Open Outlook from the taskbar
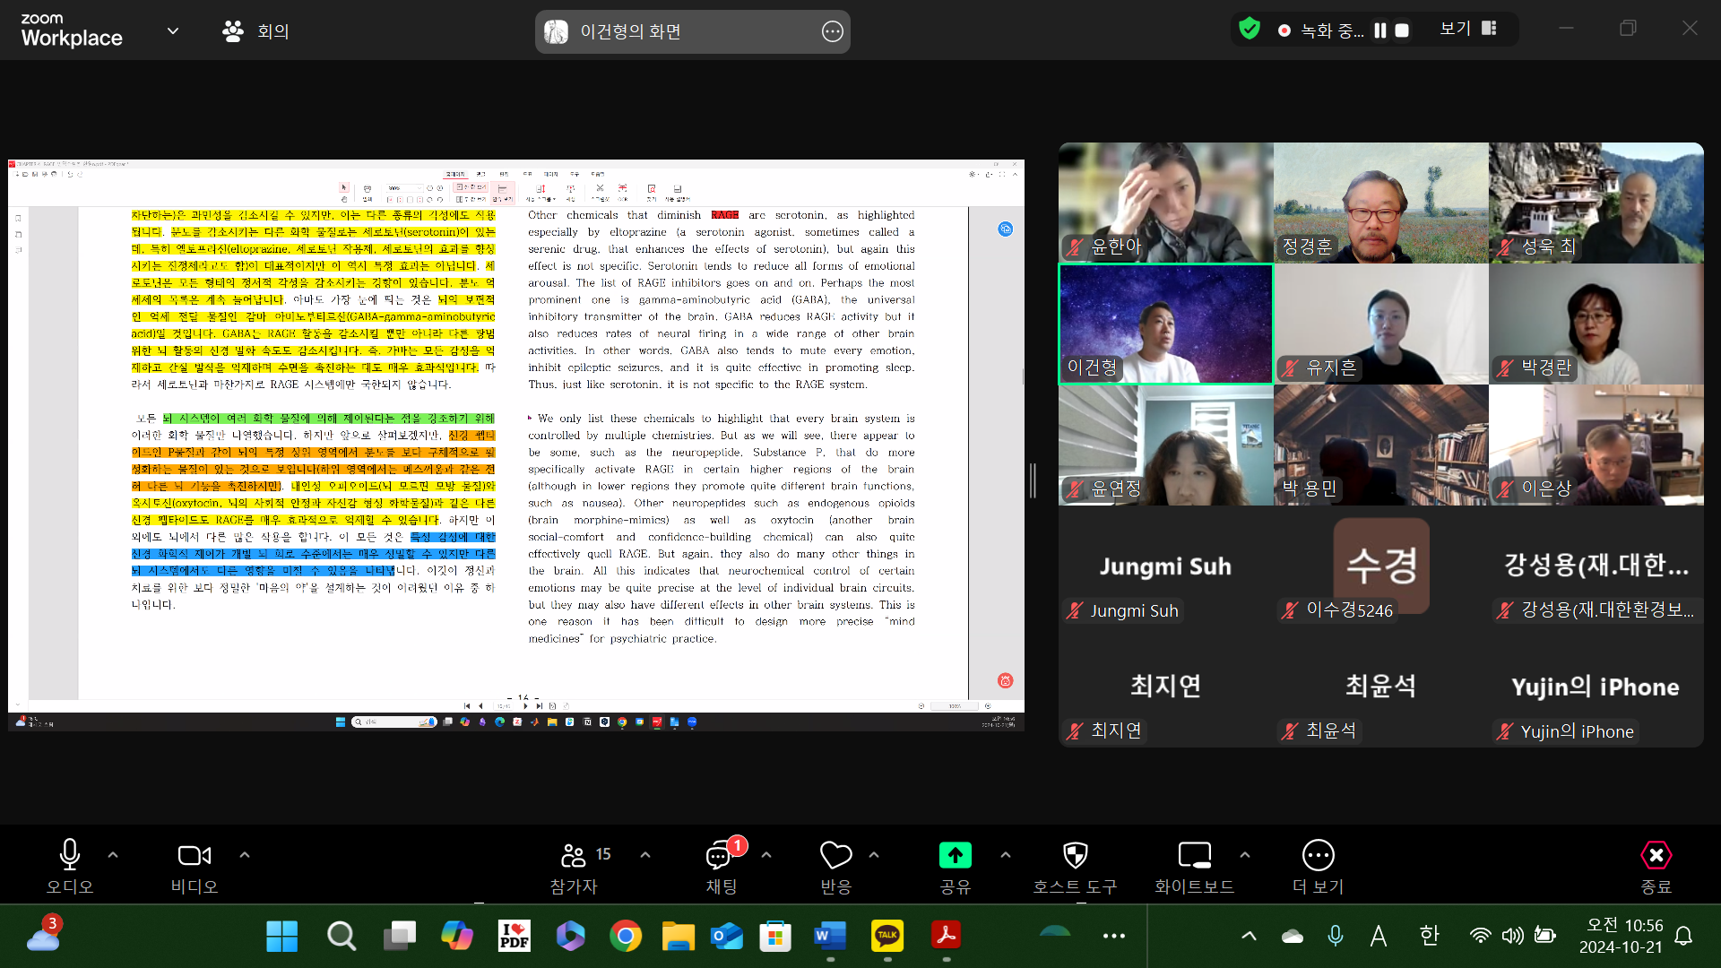Viewport: 1721px width, 968px height. (727, 936)
